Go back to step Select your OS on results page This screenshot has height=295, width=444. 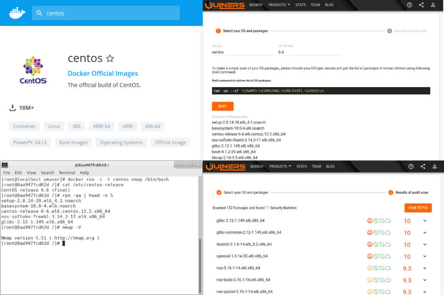242,192
